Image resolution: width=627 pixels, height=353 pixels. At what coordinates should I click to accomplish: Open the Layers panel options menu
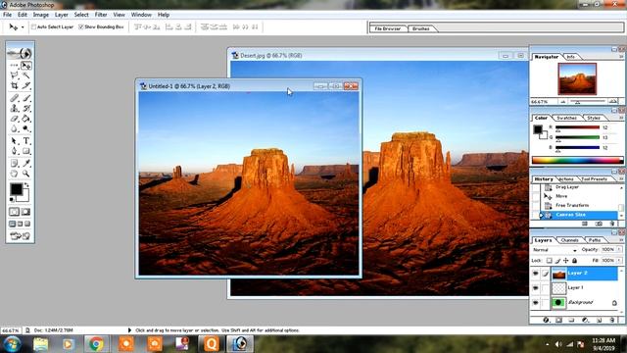(621, 240)
